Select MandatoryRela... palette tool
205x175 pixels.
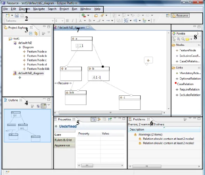(x=188, y=73)
